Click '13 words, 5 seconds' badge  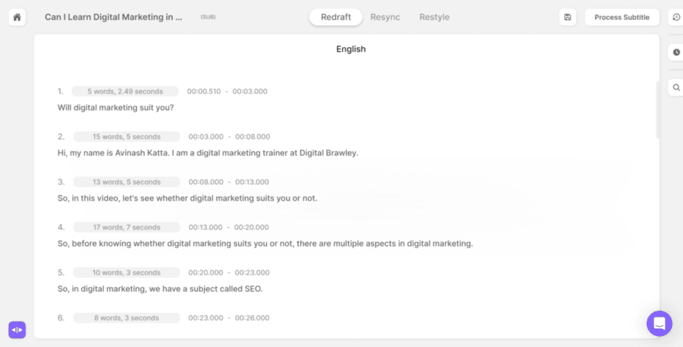(x=126, y=182)
